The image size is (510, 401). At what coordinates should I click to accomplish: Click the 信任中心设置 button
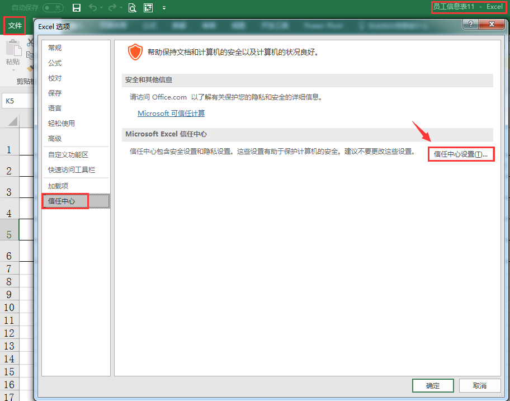[x=461, y=154]
